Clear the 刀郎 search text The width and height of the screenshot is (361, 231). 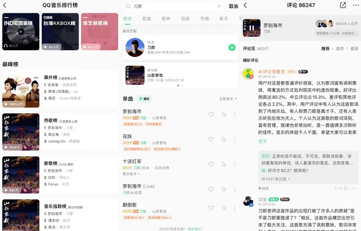tap(219, 6)
